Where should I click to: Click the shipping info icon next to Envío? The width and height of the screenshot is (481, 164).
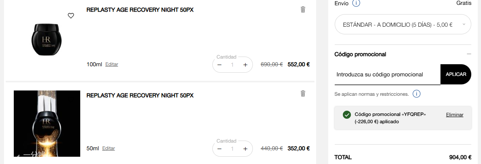357,3
